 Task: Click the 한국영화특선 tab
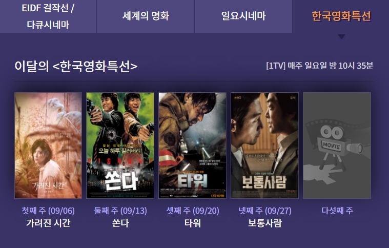(341, 16)
